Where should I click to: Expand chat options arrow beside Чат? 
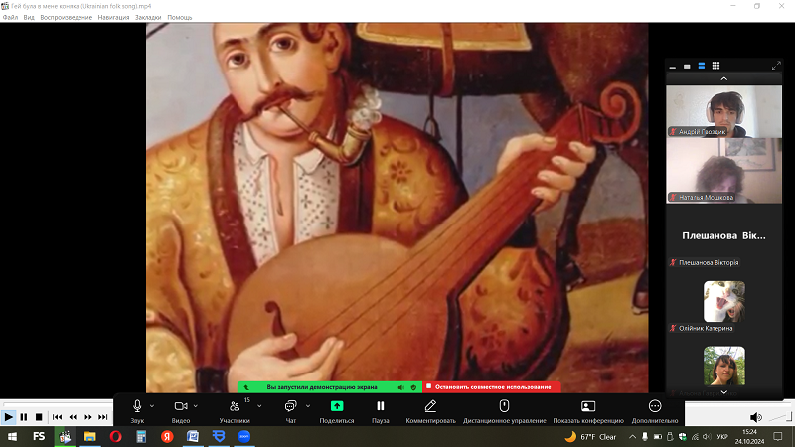coord(308,406)
